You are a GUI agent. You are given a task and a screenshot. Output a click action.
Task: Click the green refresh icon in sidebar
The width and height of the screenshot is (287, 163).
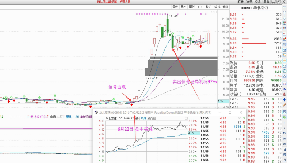pyautogui.click(x=284, y=117)
